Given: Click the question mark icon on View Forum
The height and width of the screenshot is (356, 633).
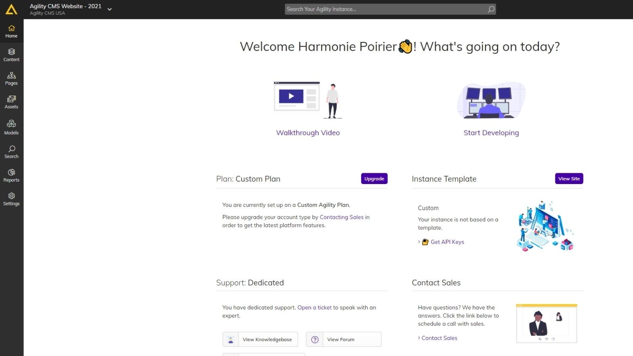Looking at the screenshot, I should [315, 339].
